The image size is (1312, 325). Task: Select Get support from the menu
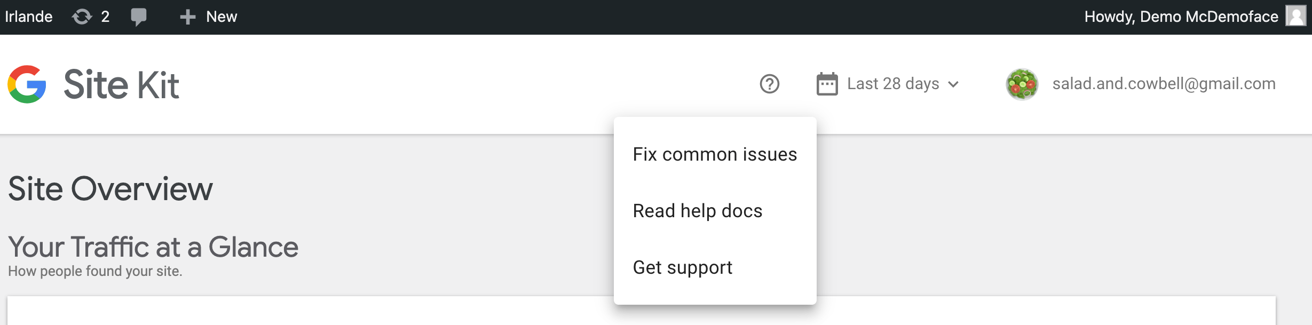pyautogui.click(x=682, y=267)
